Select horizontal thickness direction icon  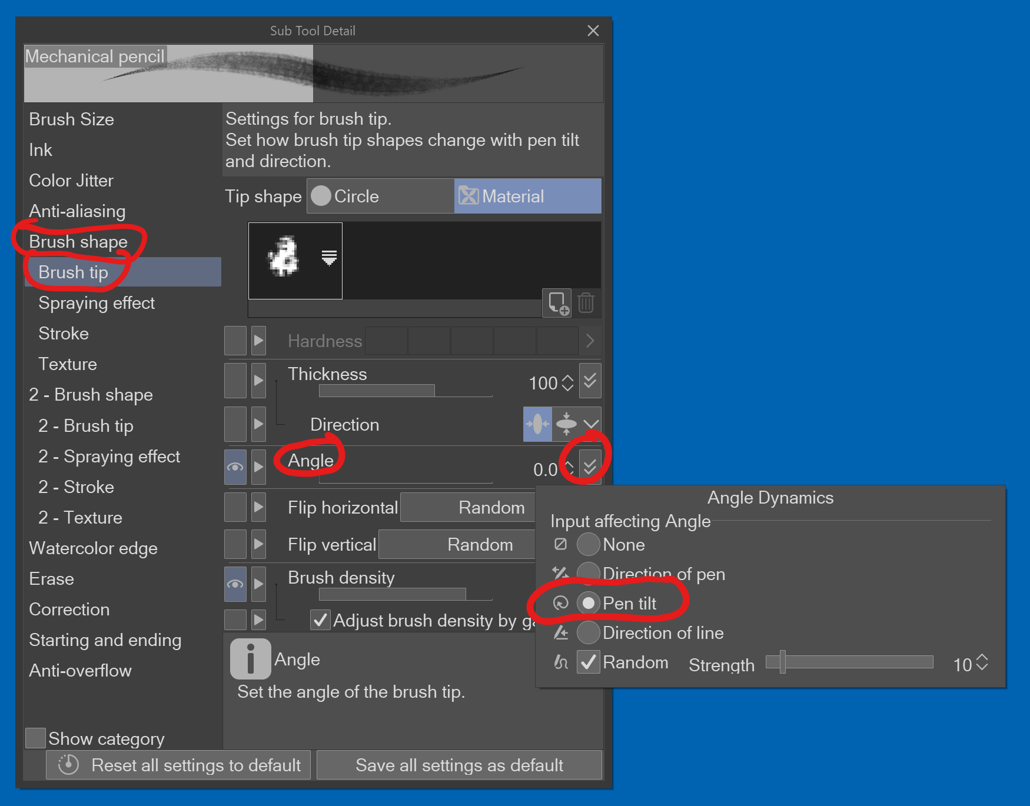tap(537, 424)
